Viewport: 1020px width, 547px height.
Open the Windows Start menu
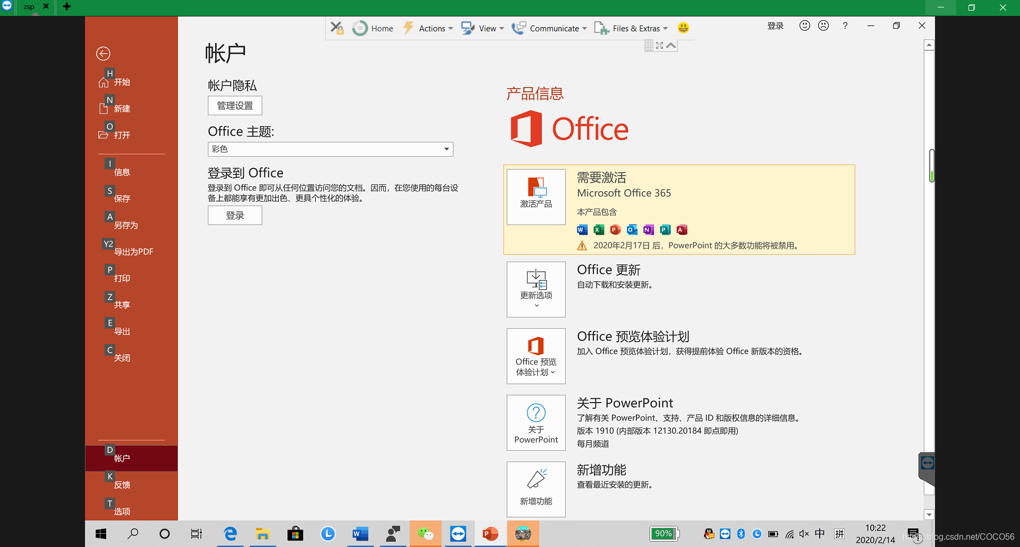(x=101, y=534)
